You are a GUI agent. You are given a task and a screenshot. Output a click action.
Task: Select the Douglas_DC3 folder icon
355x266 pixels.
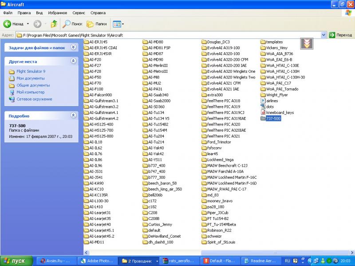coord(204,42)
